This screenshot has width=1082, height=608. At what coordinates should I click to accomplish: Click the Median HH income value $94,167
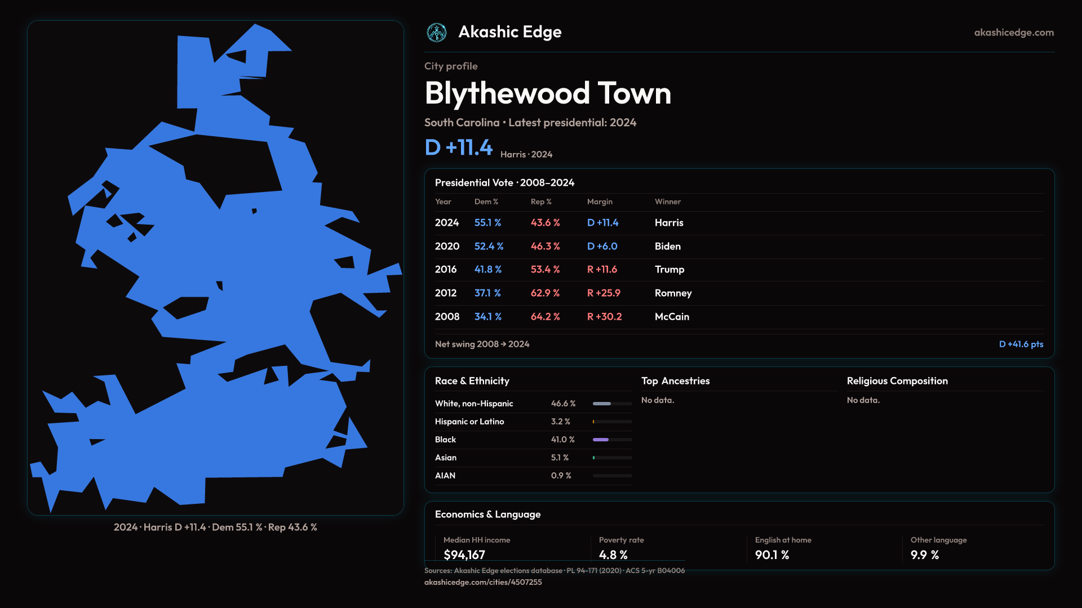(x=464, y=555)
